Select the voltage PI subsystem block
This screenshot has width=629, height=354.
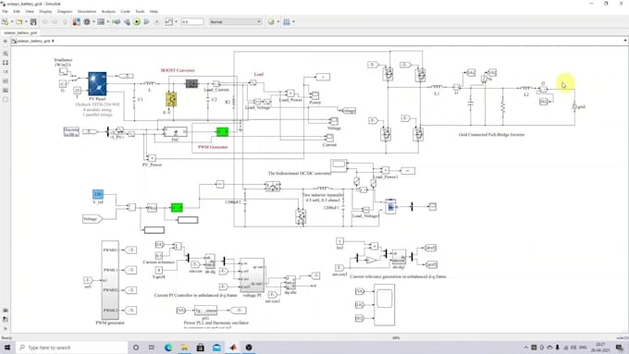coord(252,275)
